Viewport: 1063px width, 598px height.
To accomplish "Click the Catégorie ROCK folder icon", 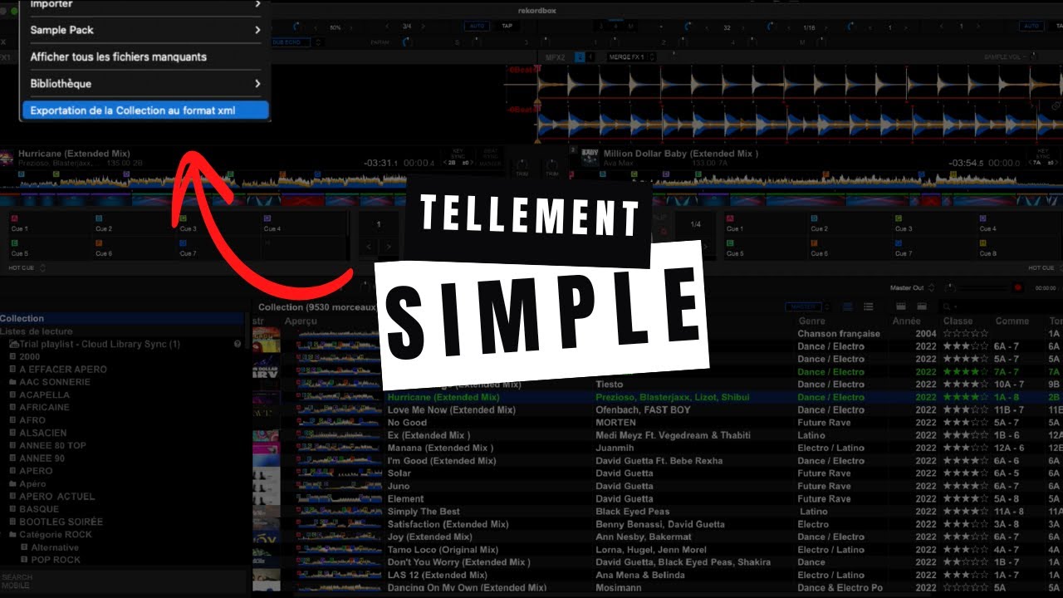I will click(12, 534).
